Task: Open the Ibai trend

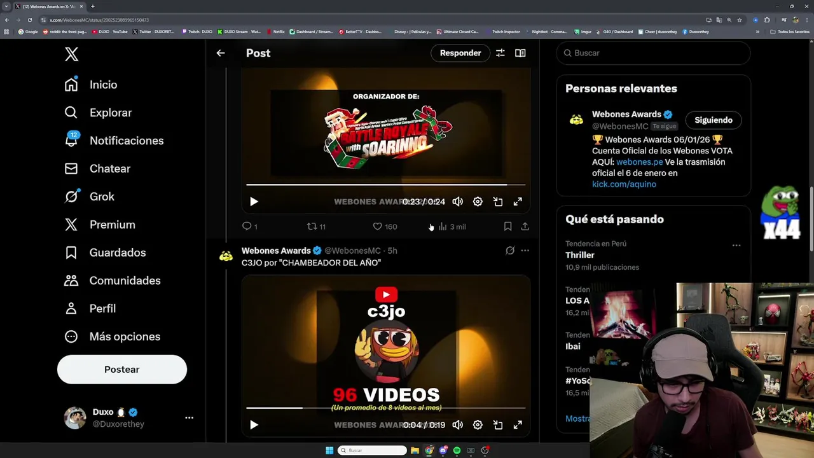Action: (x=573, y=347)
